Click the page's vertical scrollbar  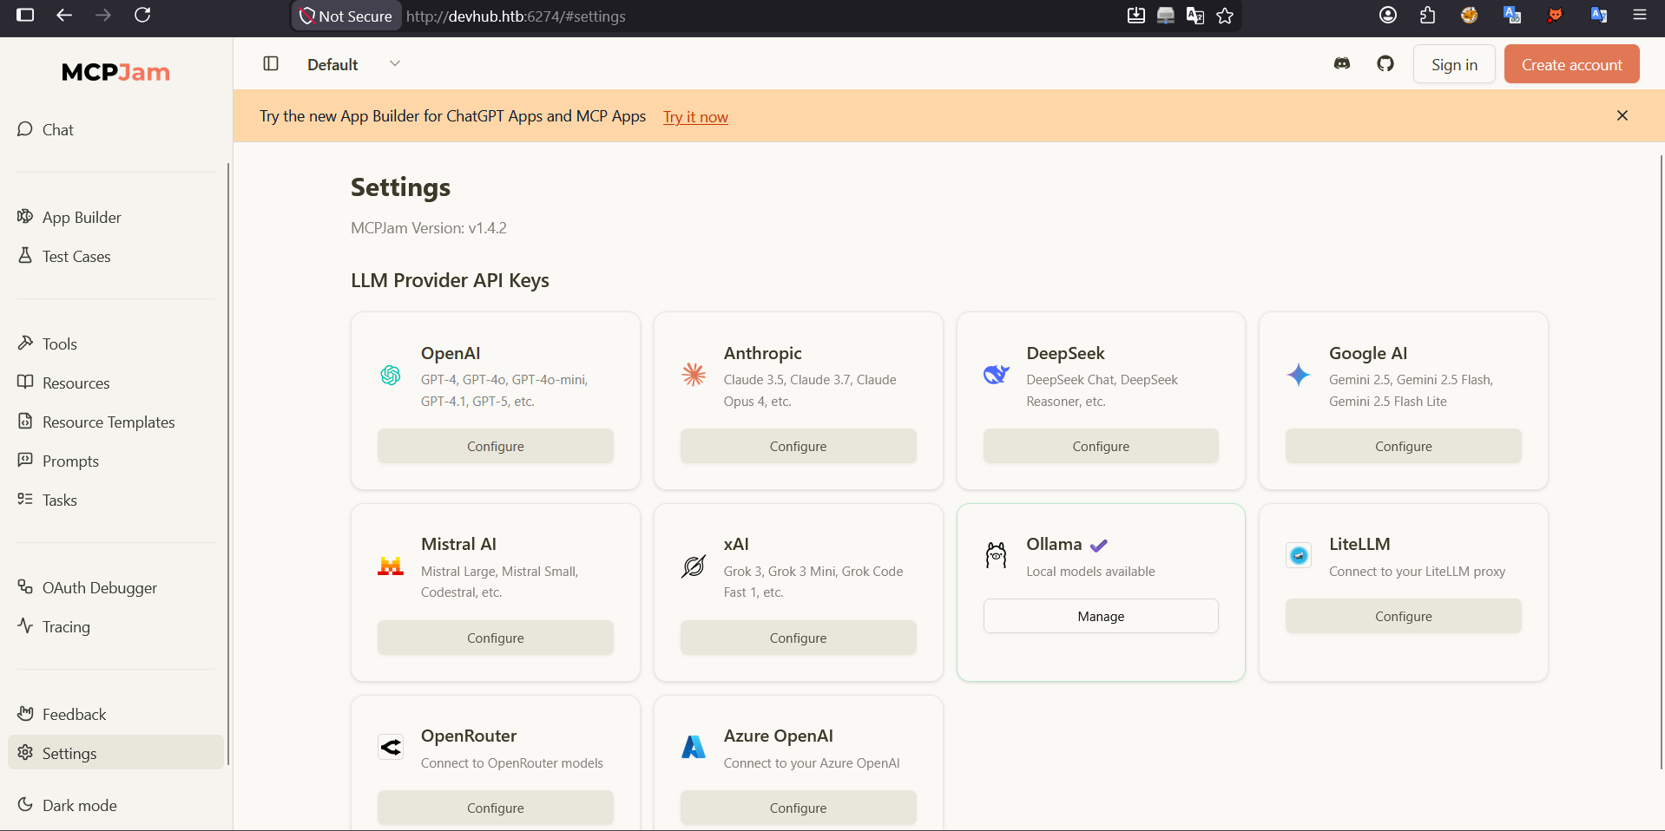click(x=1661, y=461)
